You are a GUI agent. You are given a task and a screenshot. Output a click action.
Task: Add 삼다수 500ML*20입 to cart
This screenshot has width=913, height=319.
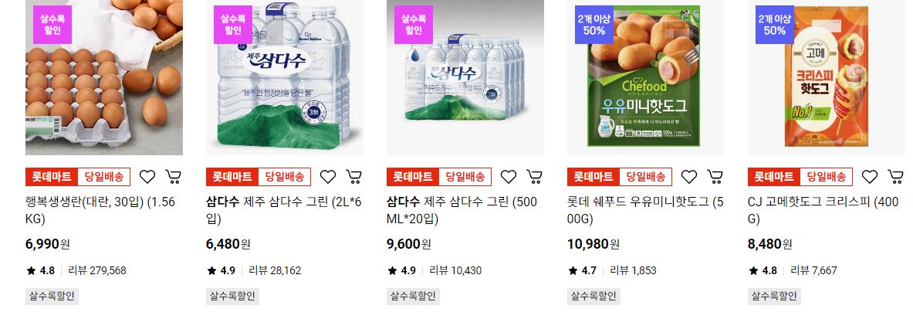535,177
